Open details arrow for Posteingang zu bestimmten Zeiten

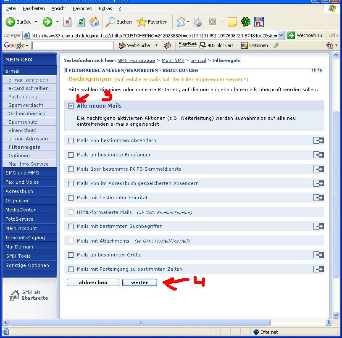click(318, 269)
